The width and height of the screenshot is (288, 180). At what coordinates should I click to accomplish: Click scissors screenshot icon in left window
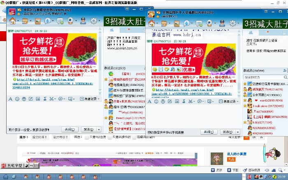tap(51, 99)
